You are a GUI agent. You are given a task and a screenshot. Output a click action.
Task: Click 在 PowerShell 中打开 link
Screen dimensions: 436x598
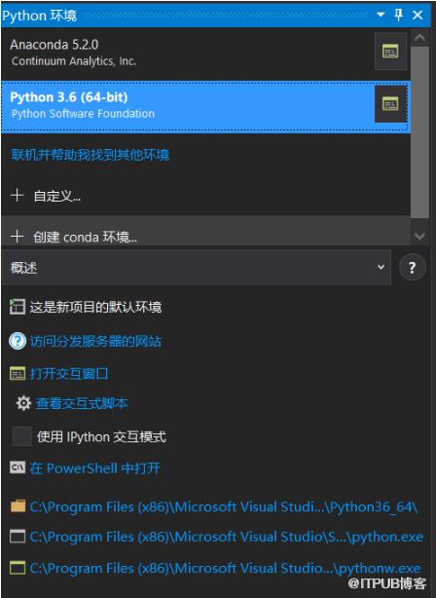tap(95, 467)
